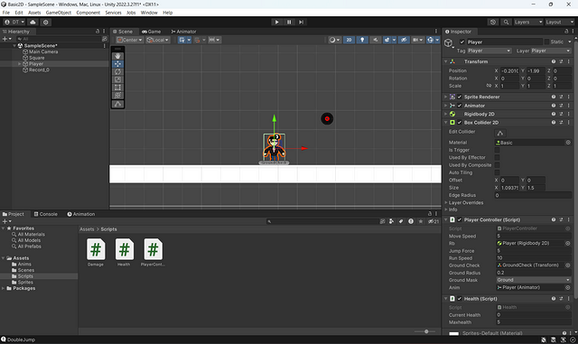The image size is (578, 344).
Task: Expand the Layer Overrides section
Action: [446, 203]
